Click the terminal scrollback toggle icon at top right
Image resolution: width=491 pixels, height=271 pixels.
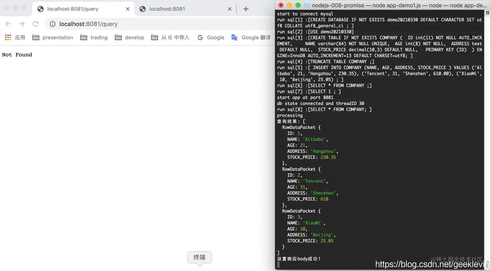(x=487, y=13)
